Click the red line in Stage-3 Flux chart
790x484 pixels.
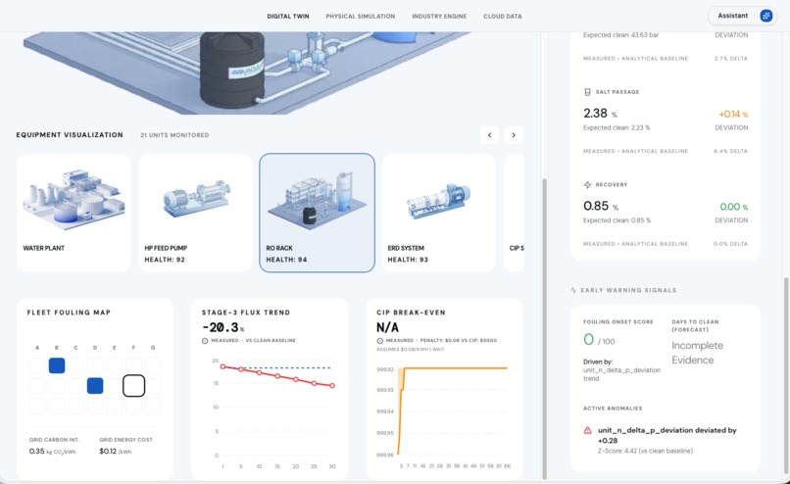[x=277, y=376]
